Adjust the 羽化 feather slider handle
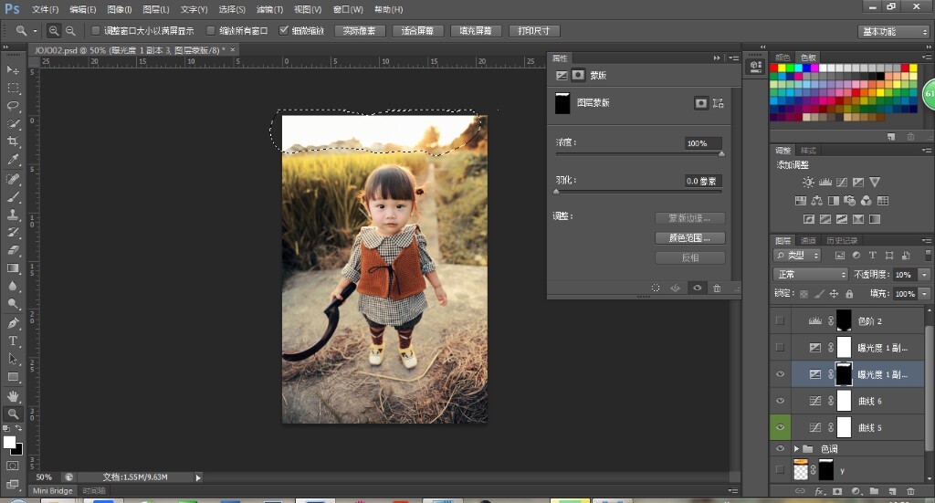935x503 pixels. click(x=556, y=192)
